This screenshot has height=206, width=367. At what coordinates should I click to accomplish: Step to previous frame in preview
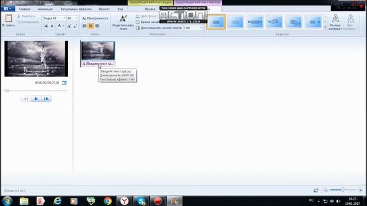coord(26,99)
